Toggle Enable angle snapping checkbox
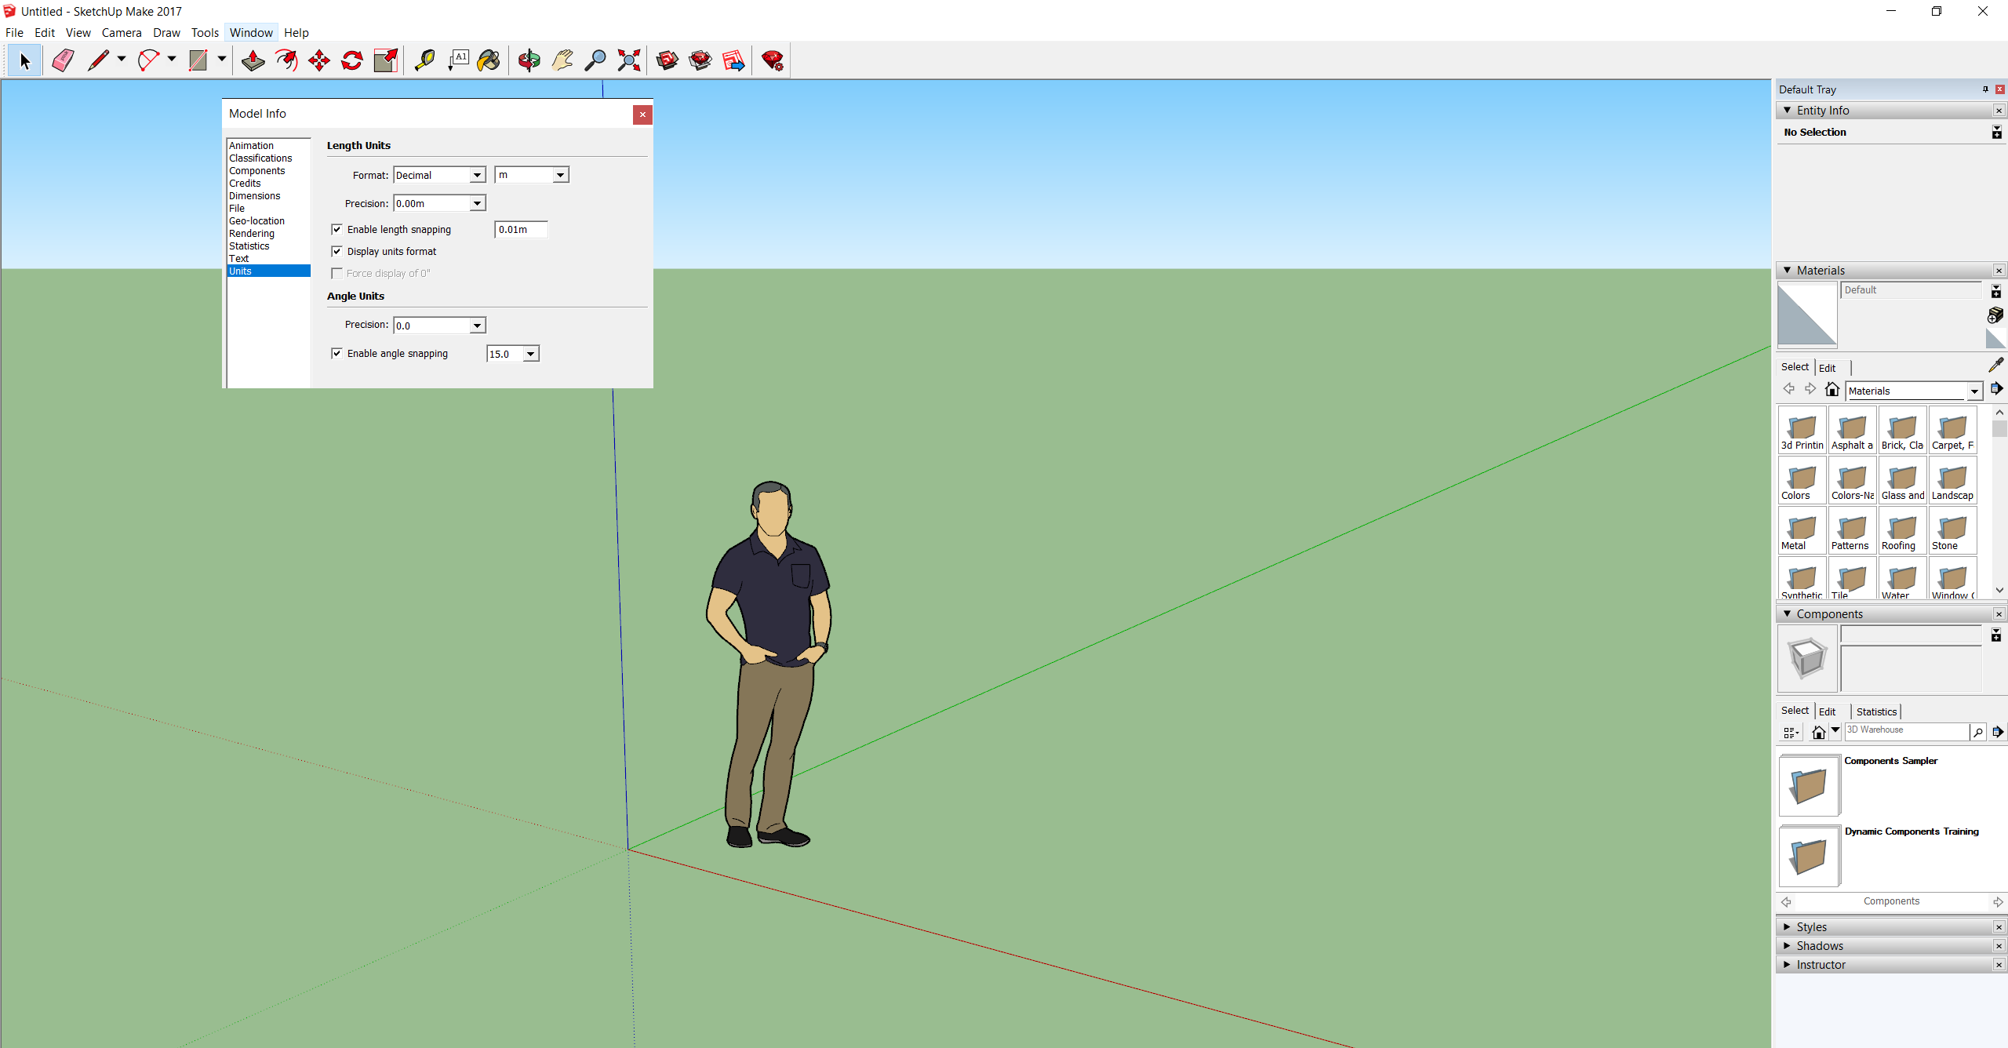The width and height of the screenshot is (2008, 1048). click(x=337, y=353)
